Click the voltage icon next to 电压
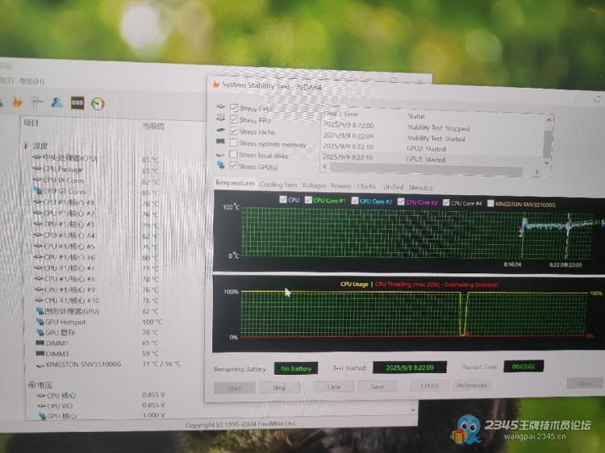The width and height of the screenshot is (605, 453). tap(31, 384)
